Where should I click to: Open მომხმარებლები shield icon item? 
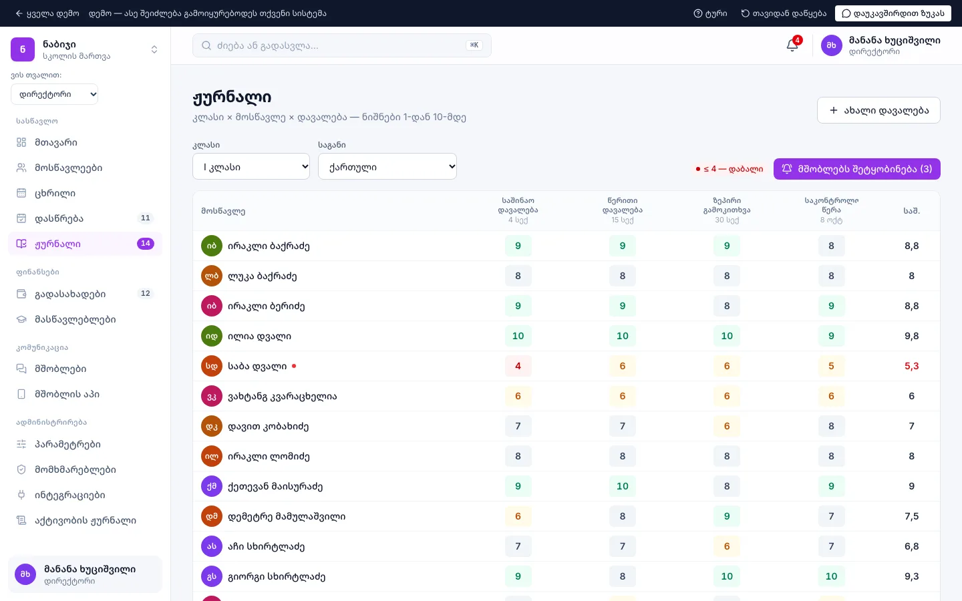[85, 469]
